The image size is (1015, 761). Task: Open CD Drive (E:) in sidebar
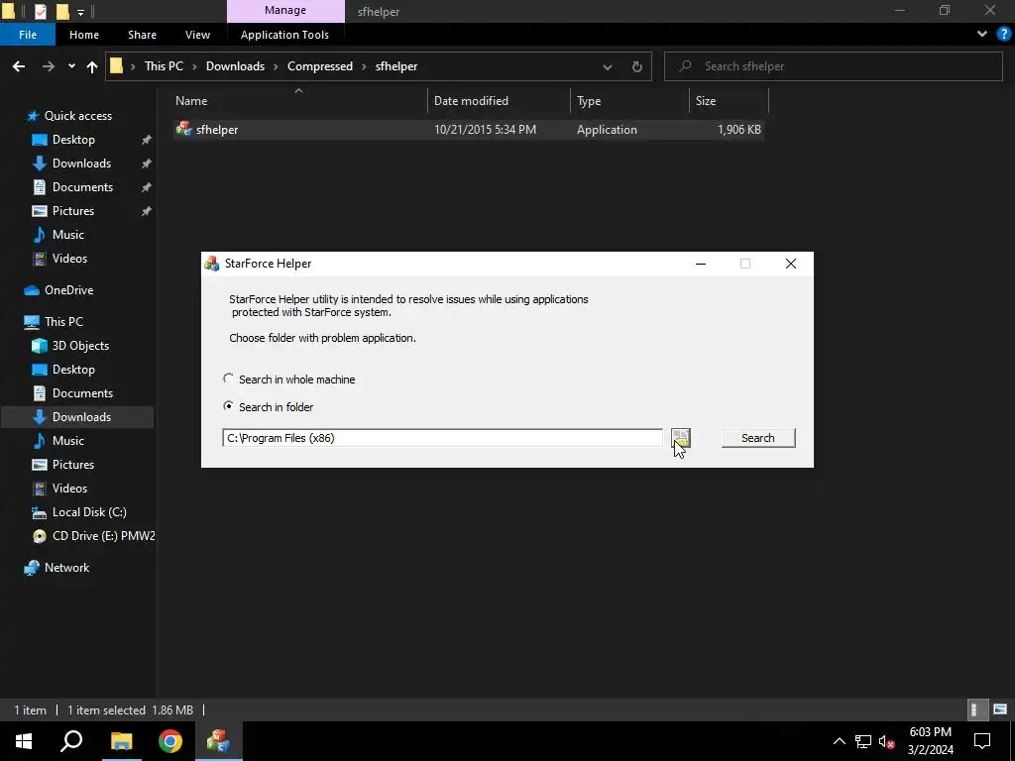tap(103, 536)
